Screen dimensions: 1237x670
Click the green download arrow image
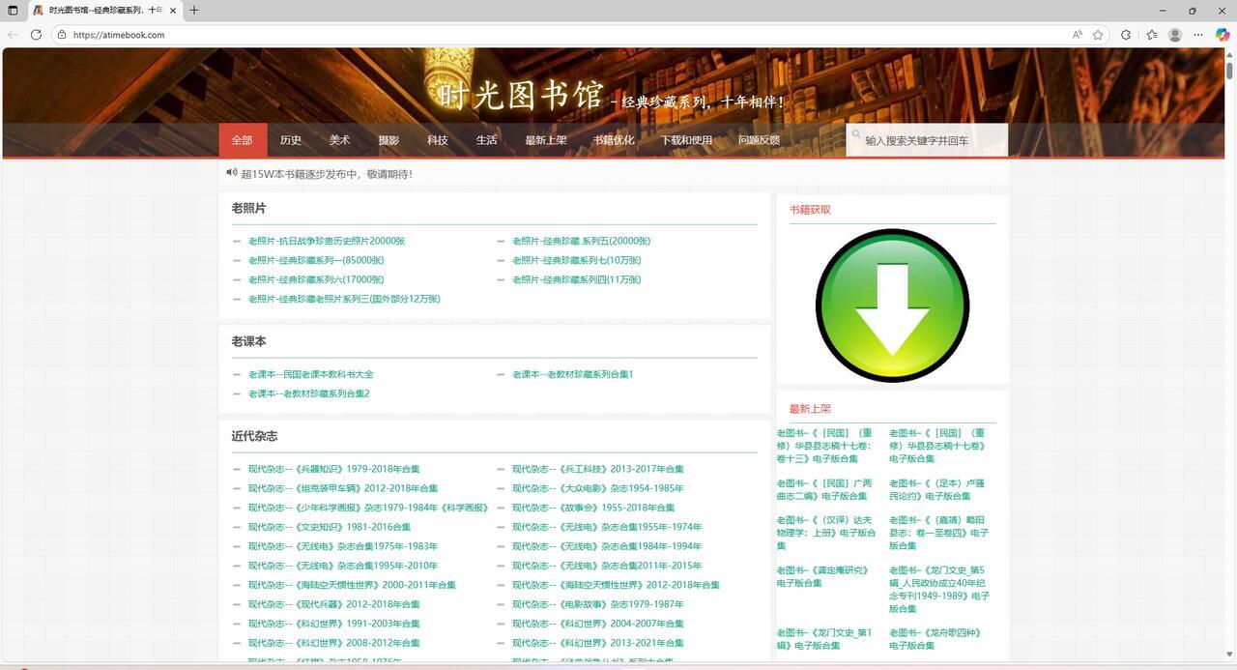(892, 306)
